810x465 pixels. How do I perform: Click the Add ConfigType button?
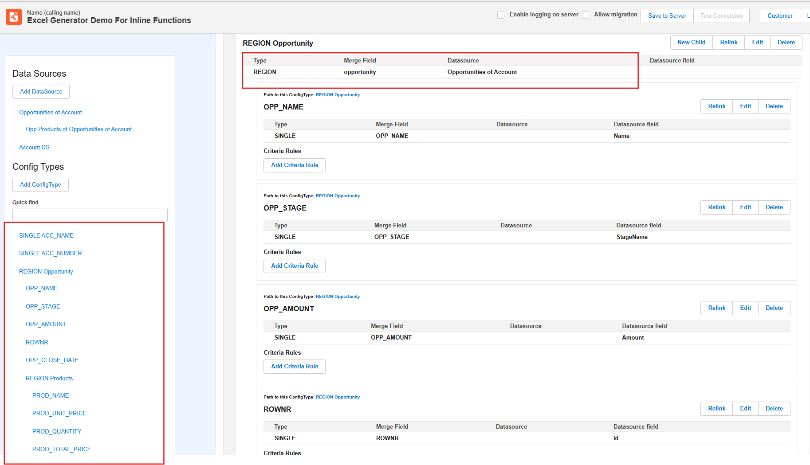tap(40, 185)
